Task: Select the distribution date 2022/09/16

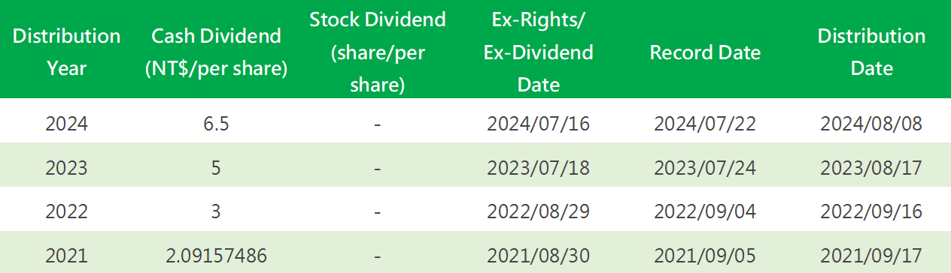Action: click(x=871, y=212)
